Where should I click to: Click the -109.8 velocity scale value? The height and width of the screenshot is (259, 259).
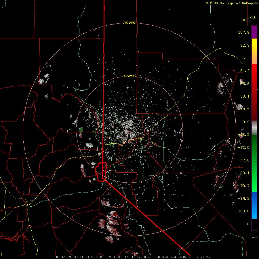tap(243, 211)
